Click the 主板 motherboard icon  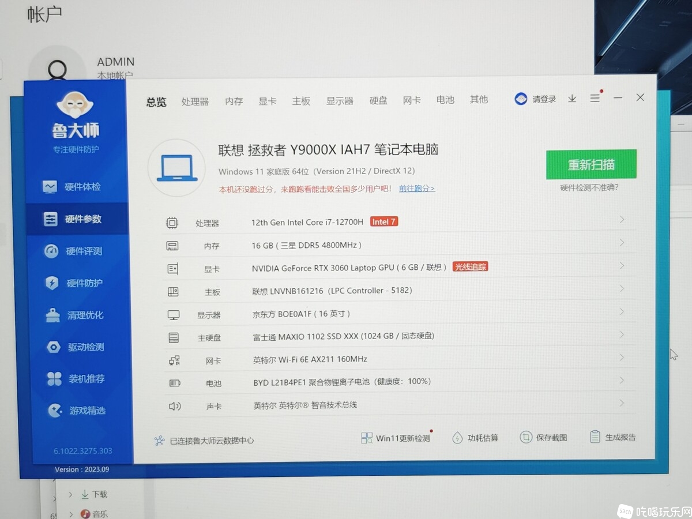click(x=173, y=292)
